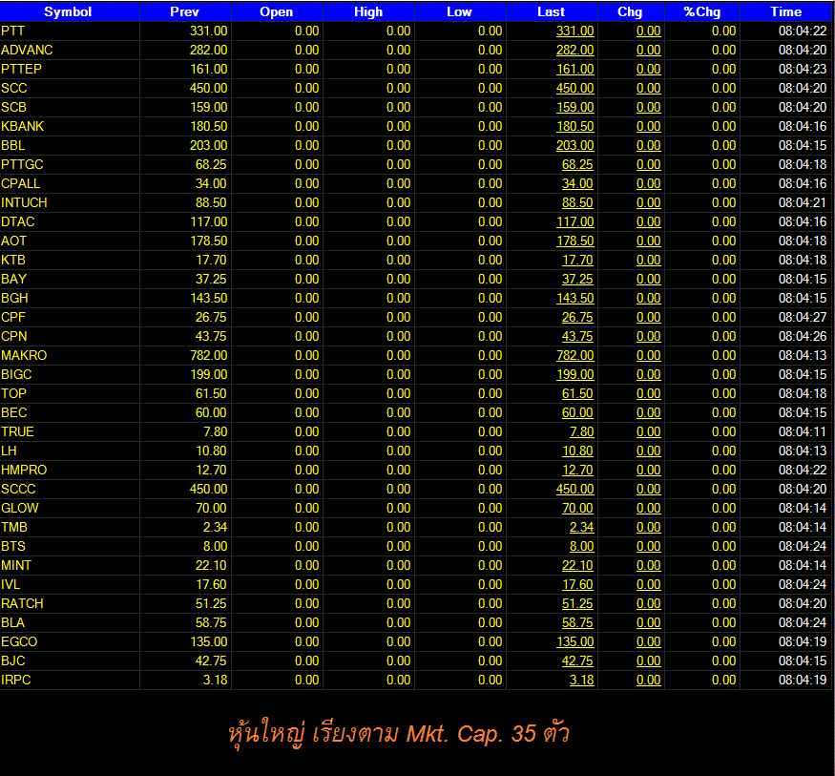This screenshot has width=835, height=776.
Task: Open PTTGC last price 68.25
Action: (577, 165)
